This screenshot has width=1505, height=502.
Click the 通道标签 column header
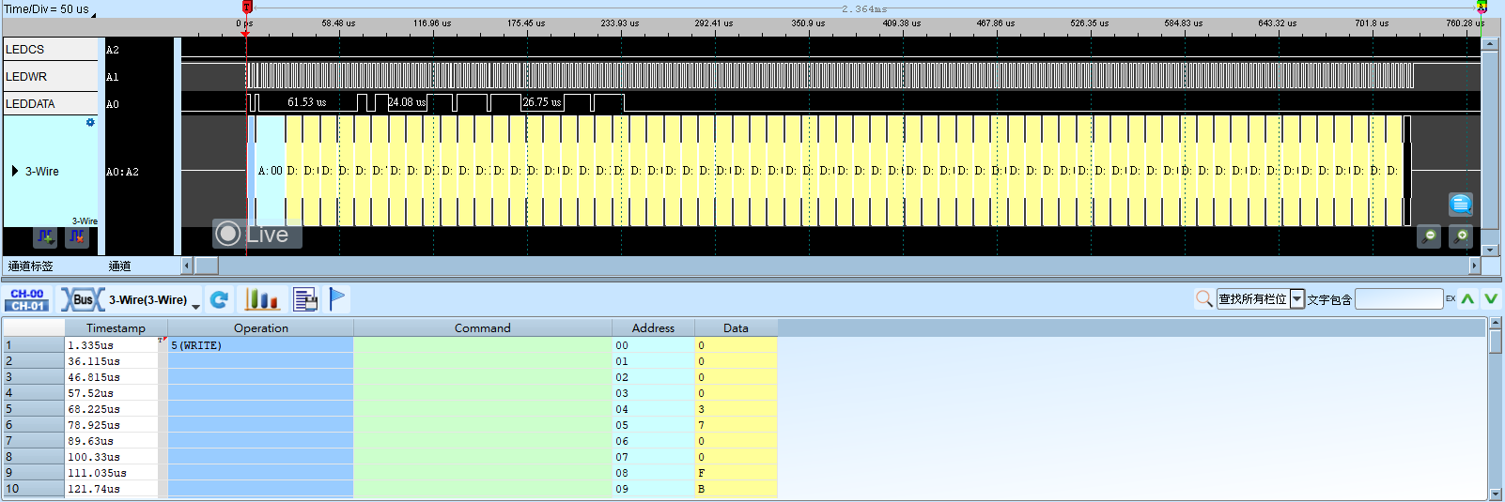[x=31, y=266]
